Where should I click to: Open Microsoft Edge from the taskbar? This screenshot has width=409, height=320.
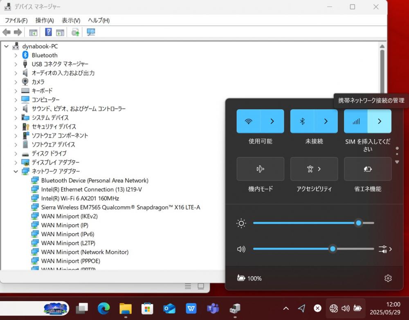coord(103,309)
